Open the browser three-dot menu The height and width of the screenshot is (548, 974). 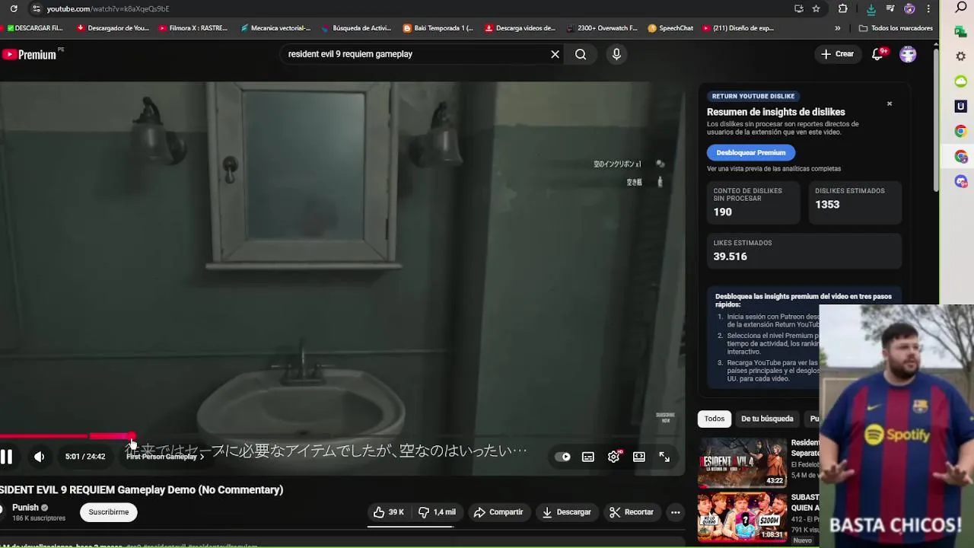tap(929, 8)
